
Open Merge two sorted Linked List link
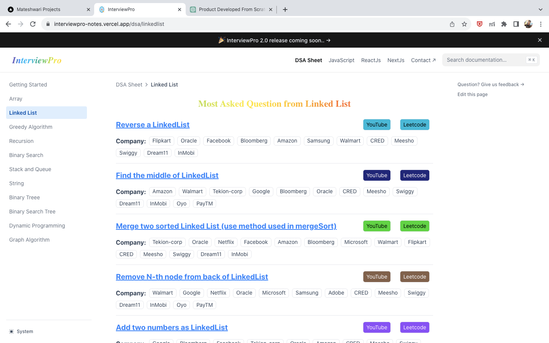[226, 226]
